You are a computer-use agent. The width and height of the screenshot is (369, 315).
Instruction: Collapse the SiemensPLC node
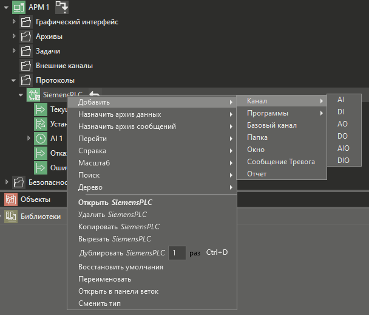click(21, 95)
